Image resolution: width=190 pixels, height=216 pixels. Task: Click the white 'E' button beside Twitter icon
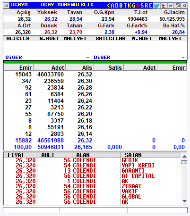click(164, 6)
